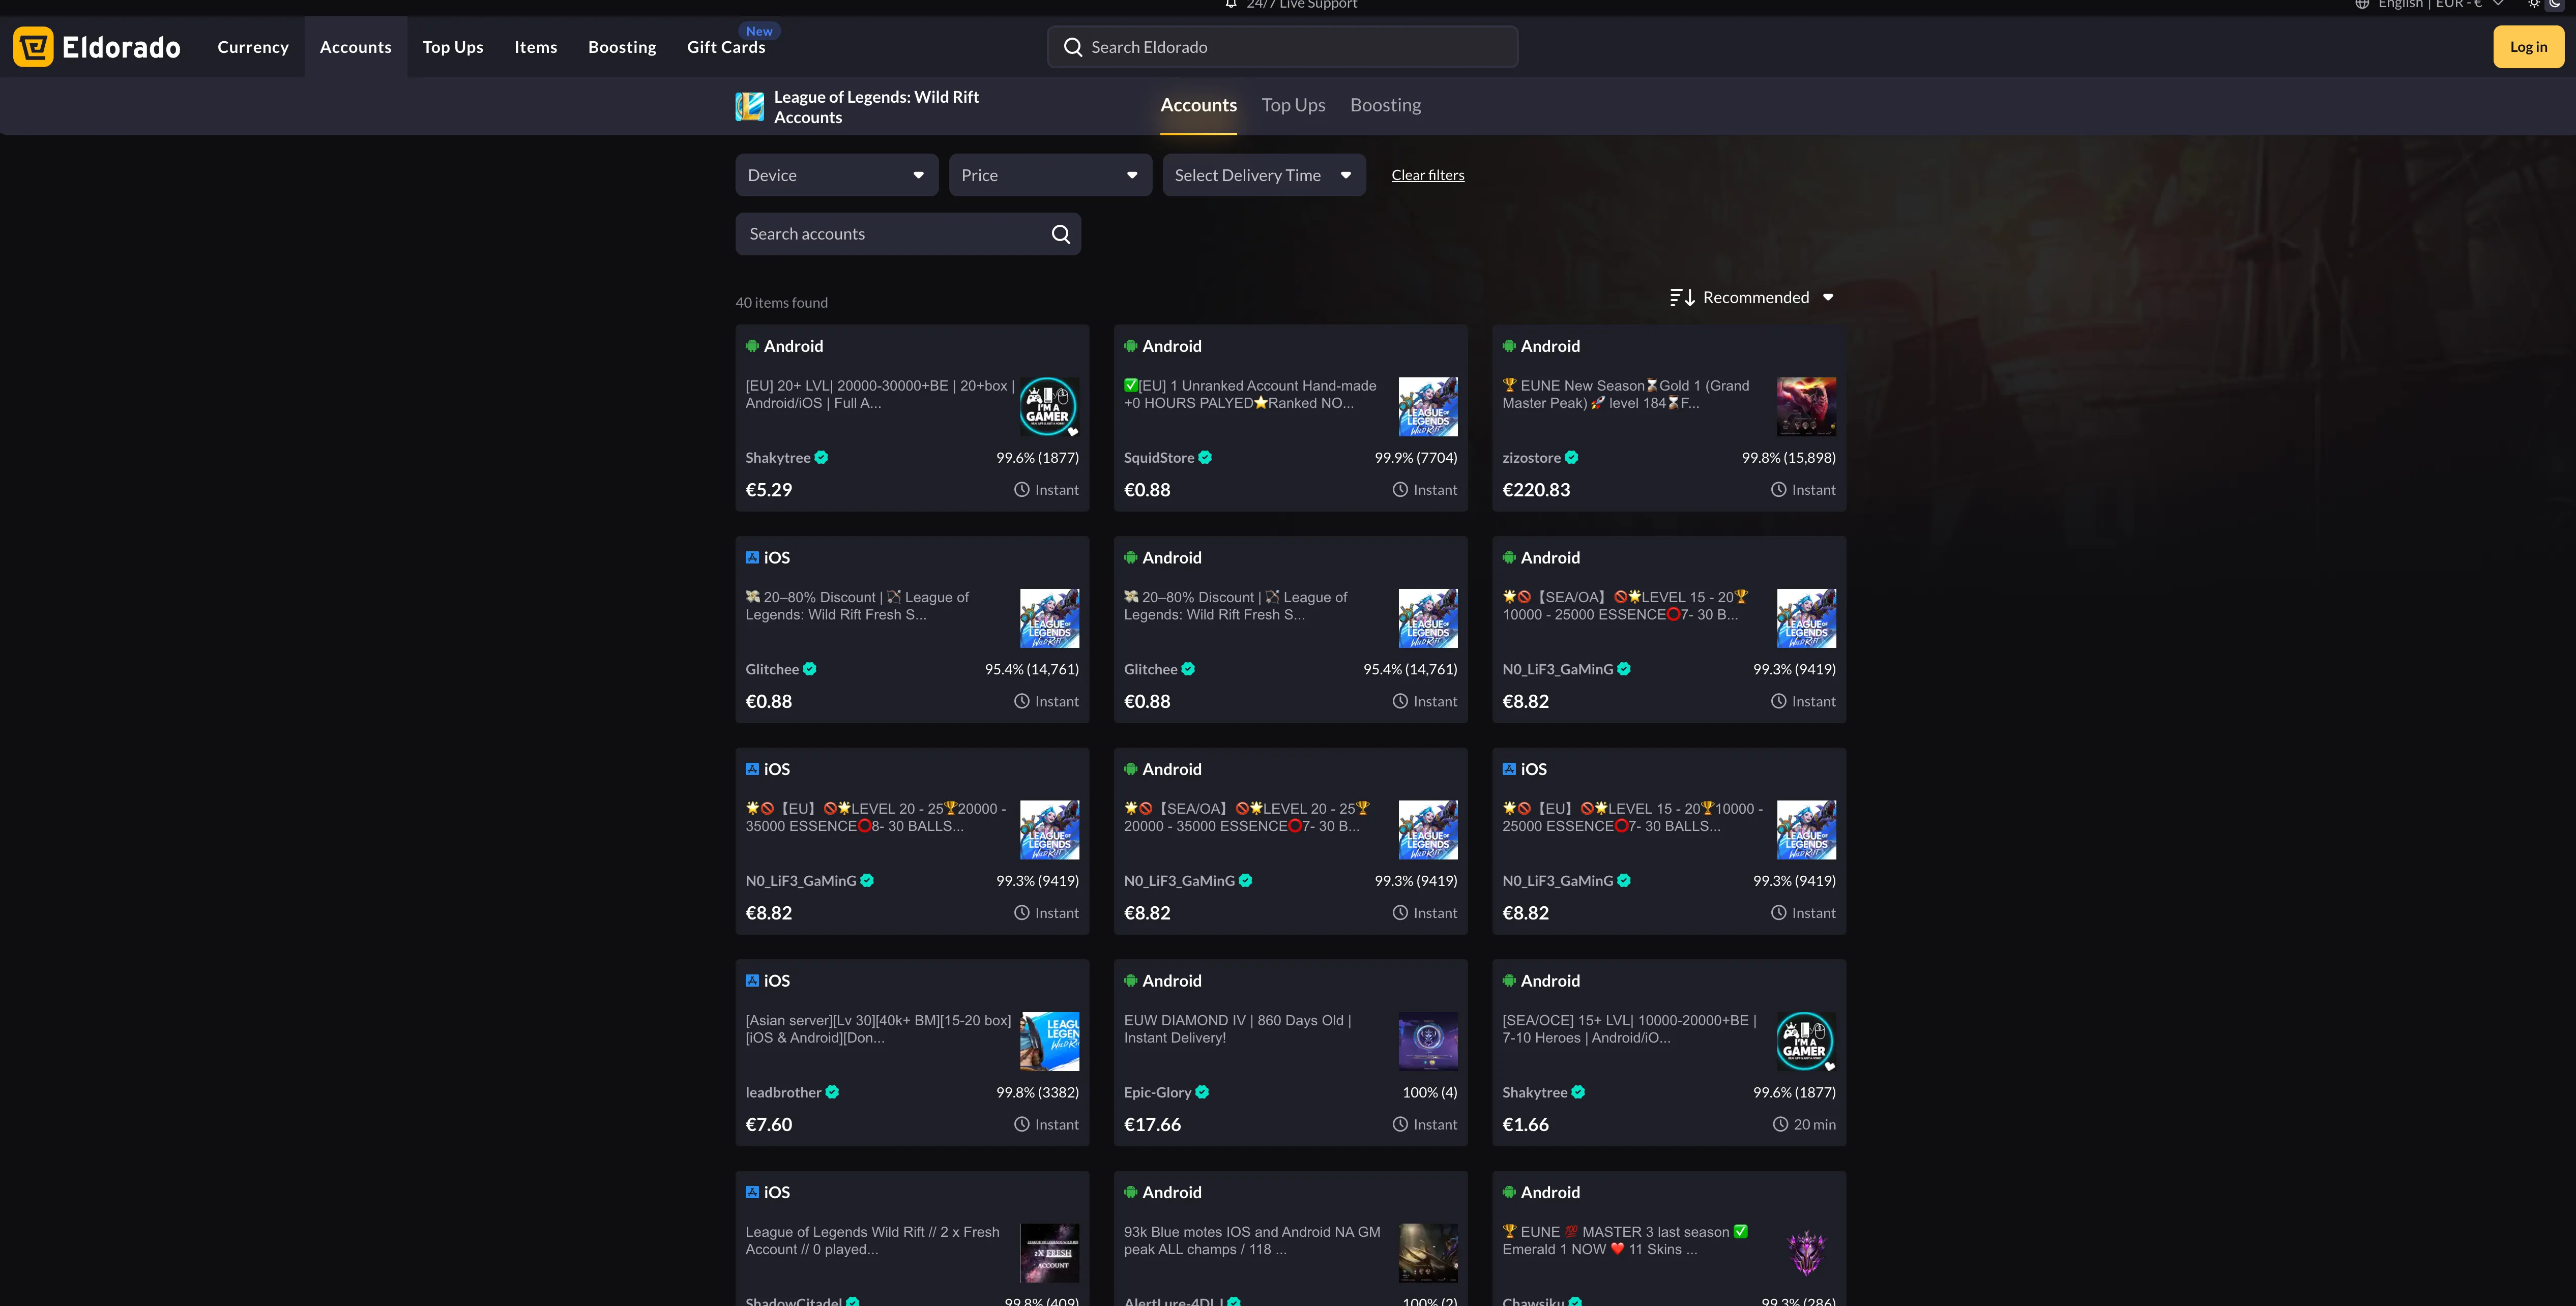Open Boosting in the top navigation

(621, 47)
